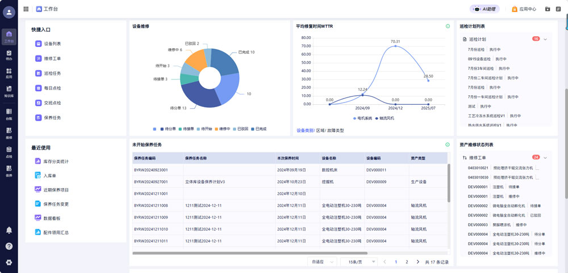Open the 点检 sidebar icon
Viewport: 568px width, 273px height.
[9, 152]
